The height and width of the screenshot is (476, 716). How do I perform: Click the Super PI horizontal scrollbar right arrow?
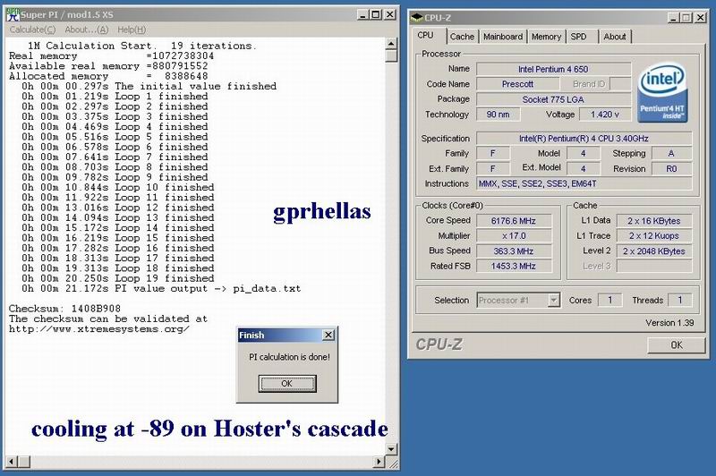coord(379,462)
